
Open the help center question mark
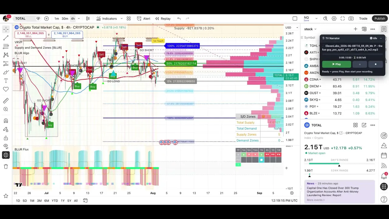click(x=384, y=200)
